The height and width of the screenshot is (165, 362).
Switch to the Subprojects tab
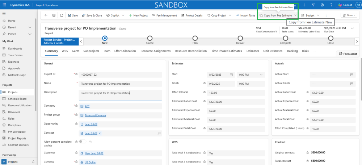(x=91, y=51)
